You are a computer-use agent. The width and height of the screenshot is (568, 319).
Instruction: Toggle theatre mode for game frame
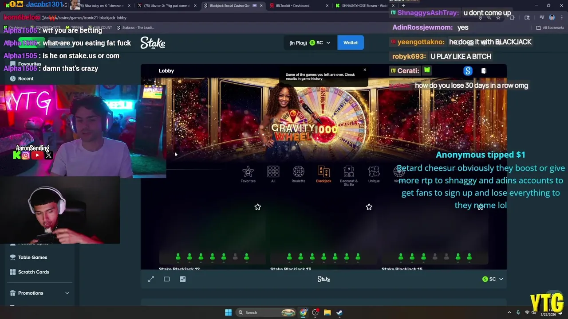point(167,279)
